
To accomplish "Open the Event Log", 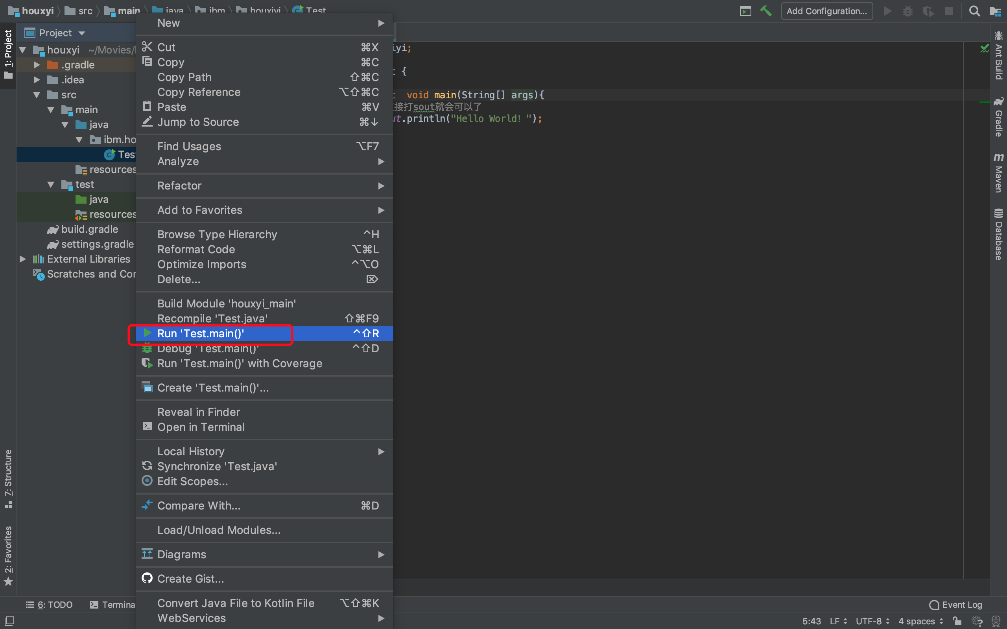I will click(x=955, y=605).
